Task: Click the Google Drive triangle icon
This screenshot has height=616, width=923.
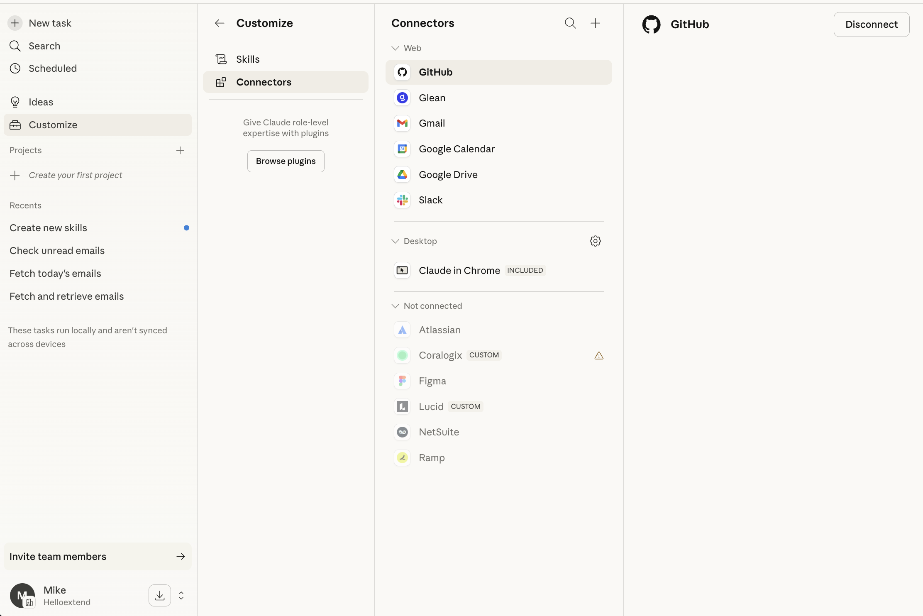Action: point(402,175)
